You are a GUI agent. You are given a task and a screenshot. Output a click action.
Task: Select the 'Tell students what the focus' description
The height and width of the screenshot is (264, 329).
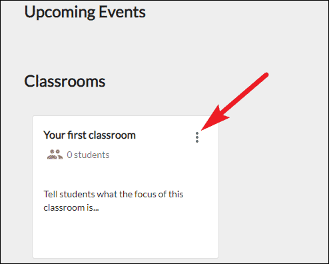[x=113, y=201]
